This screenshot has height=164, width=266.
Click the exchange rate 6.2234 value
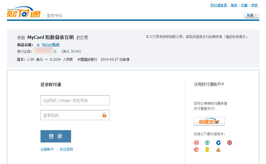(55, 59)
